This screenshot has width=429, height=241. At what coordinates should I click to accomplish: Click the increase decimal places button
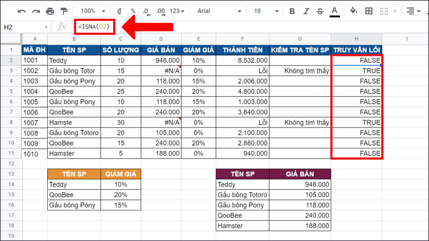161,11
